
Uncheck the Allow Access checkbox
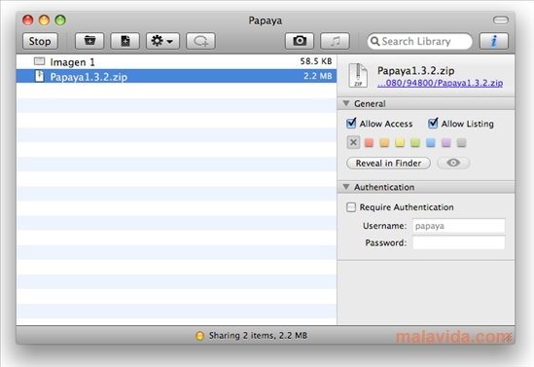click(x=351, y=124)
